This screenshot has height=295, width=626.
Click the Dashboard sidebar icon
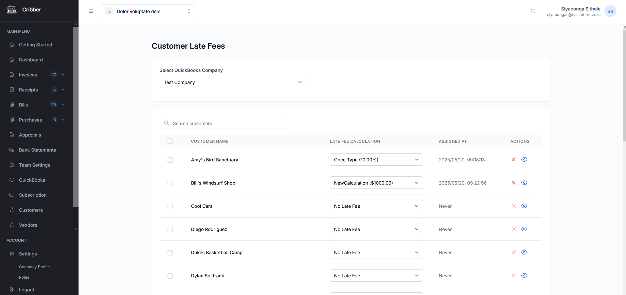(12, 59)
